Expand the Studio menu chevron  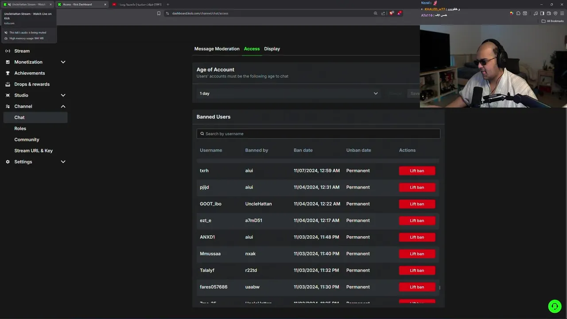63,95
